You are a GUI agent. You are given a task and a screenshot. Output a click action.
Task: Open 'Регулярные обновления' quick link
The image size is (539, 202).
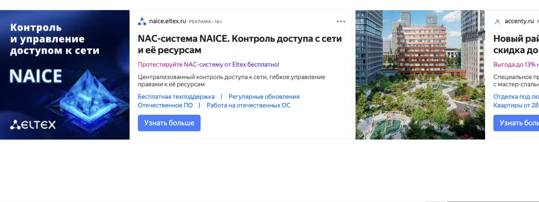(x=264, y=97)
